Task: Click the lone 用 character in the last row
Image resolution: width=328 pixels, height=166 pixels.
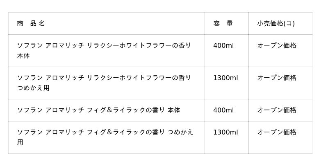Action: click(x=20, y=142)
